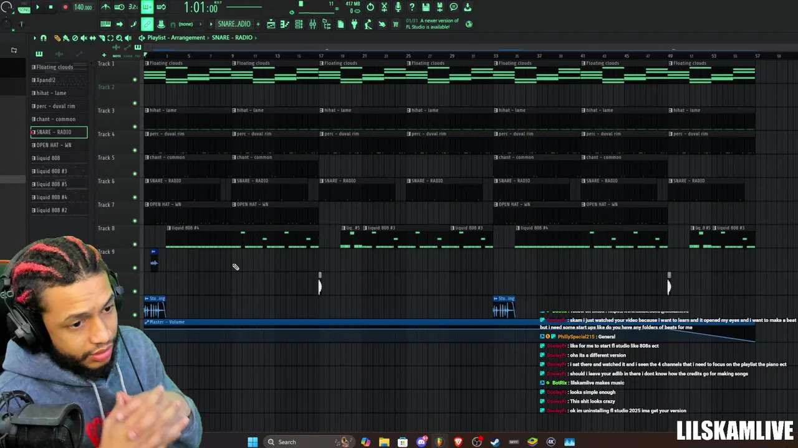Select the mute tool in playlist toolbar
Image resolution: width=798 pixels, height=448 pixels.
tap(84, 38)
